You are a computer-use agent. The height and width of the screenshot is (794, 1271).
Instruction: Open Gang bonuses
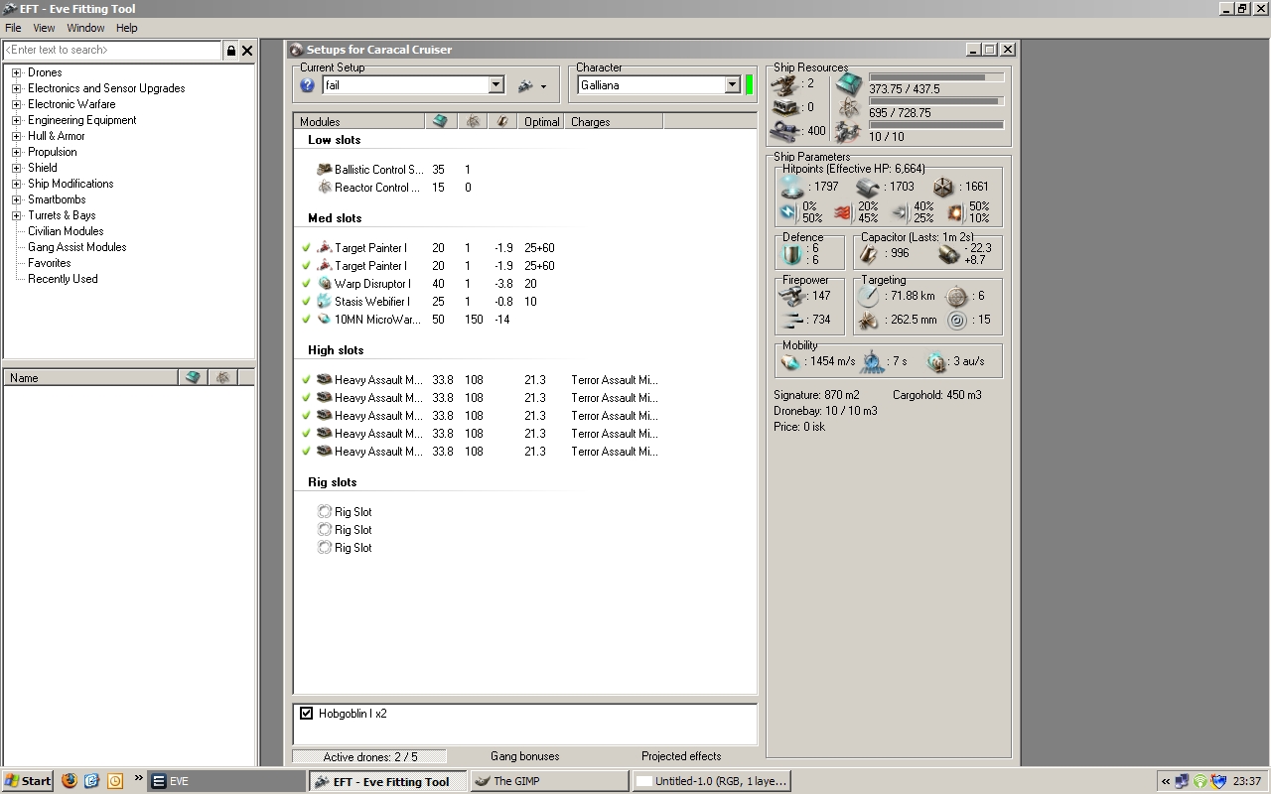[x=524, y=756]
